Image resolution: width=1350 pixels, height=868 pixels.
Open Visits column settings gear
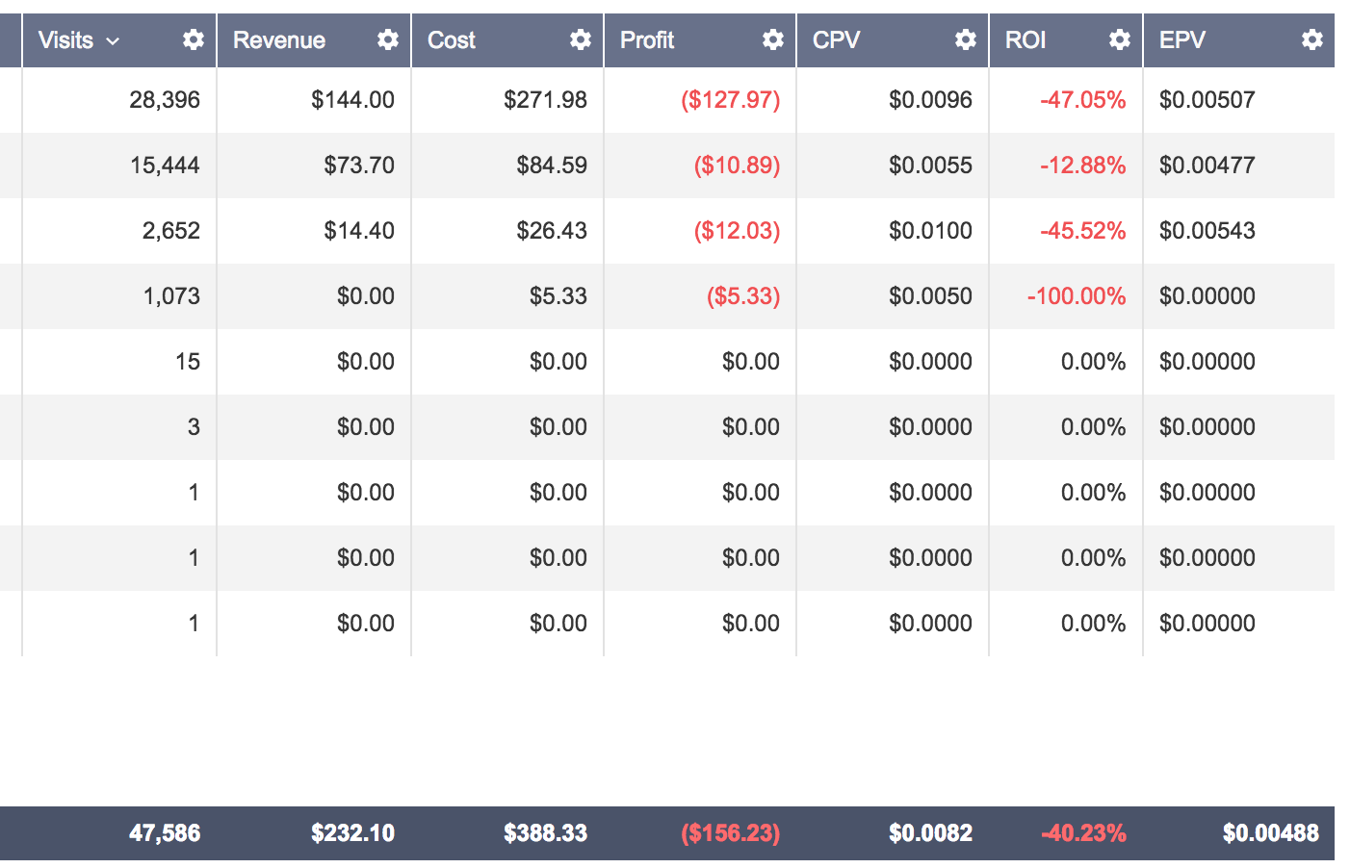point(194,39)
